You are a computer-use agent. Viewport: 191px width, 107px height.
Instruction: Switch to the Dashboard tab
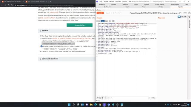[107, 7]
